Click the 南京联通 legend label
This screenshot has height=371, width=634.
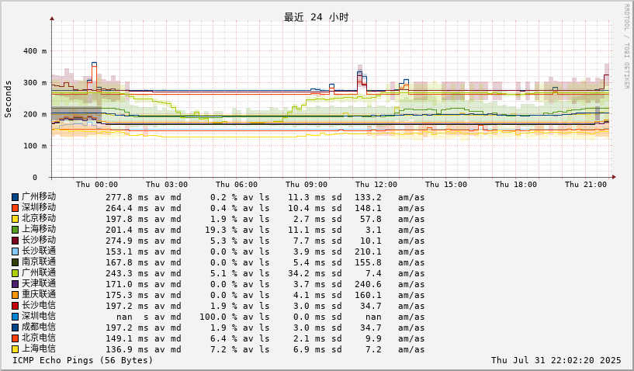[39, 262]
